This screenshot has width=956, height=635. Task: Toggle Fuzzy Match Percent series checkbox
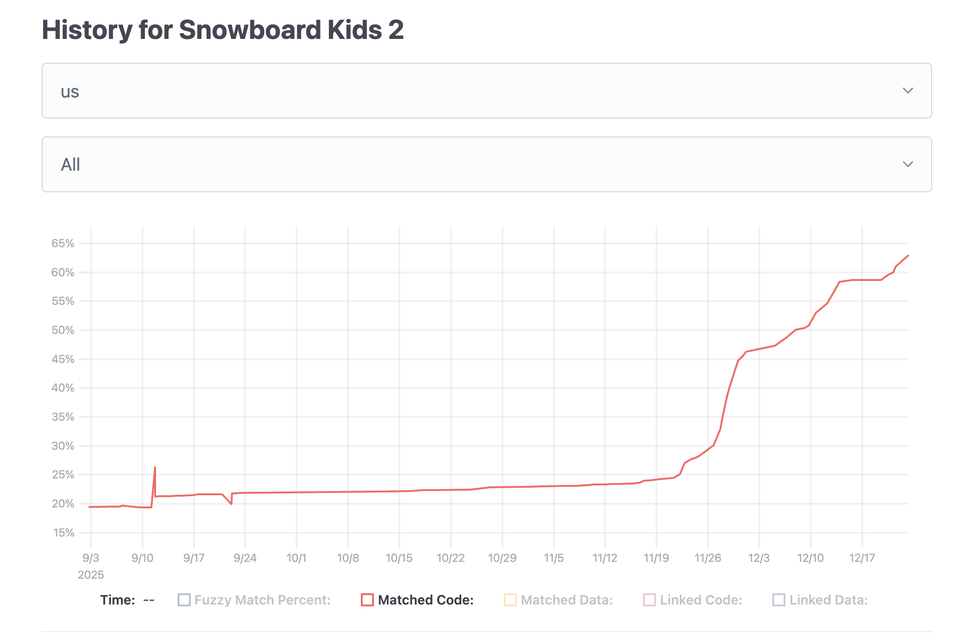[184, 600]
